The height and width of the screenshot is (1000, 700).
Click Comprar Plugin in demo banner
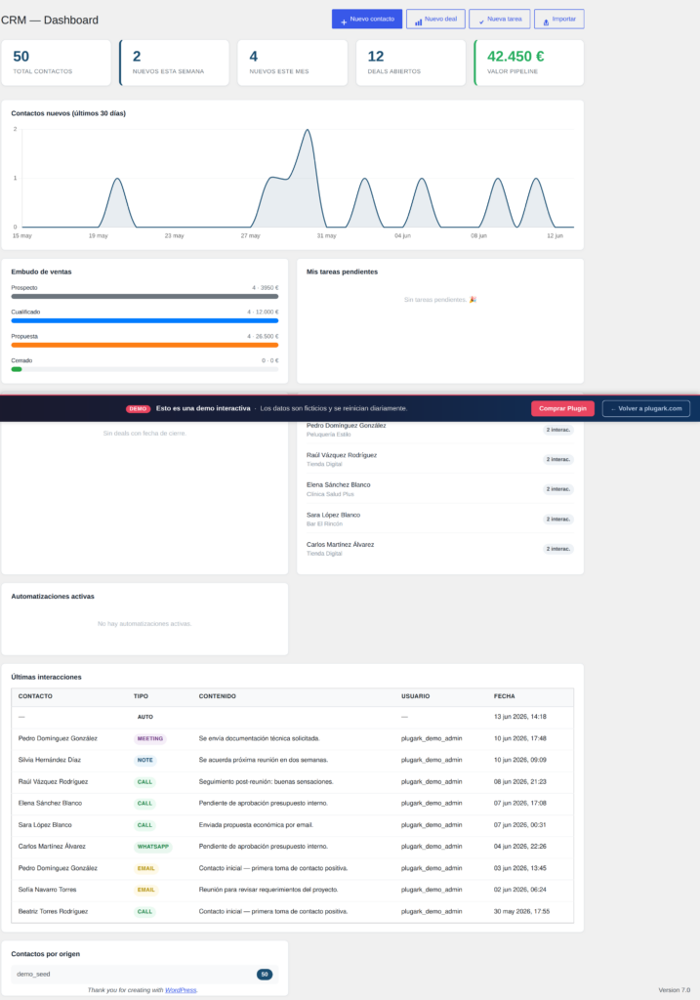(x=562, y=408)
